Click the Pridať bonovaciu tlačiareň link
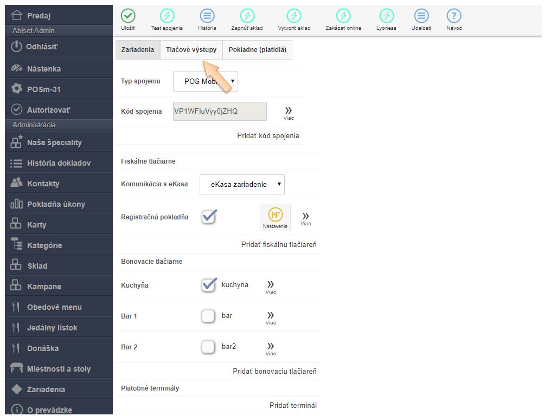This screenshot has width=544, height=416. pos(274,371)
